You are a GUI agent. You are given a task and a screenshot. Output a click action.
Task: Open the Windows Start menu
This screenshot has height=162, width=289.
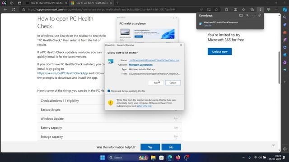coord(103,157)
